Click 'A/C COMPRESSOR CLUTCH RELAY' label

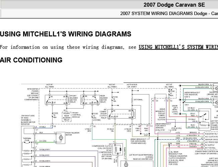[x=103, y=114]
